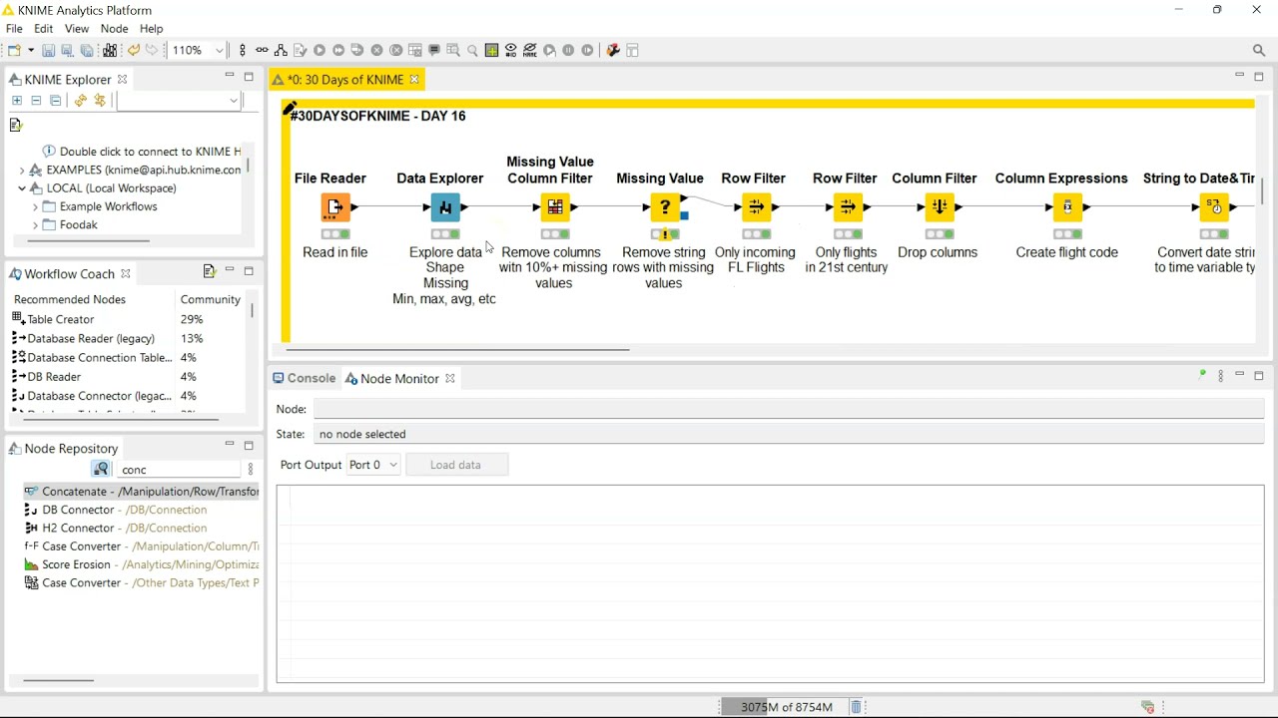Click the Node Repository search field
Screen dimensions: 1278x718
point(179,470)
